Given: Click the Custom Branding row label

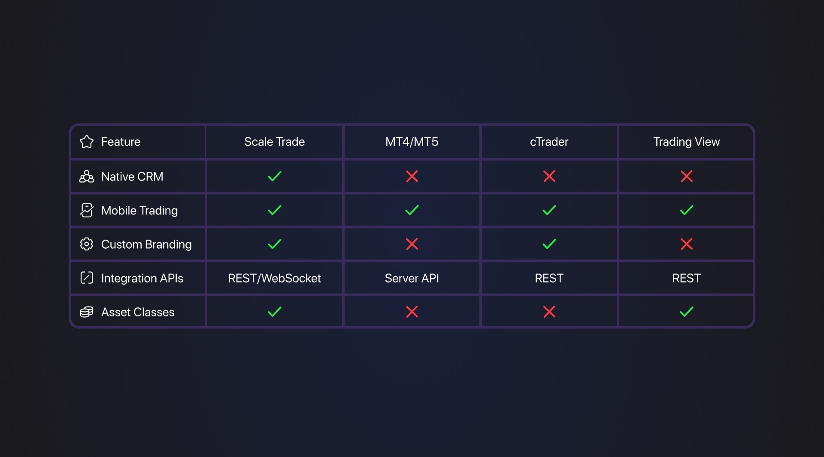Looking at the screenshot, I should point(146,244).
